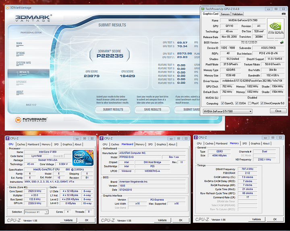This screenshot has height=231, width=290.
Task: Close the CPU-Z Mainboard window
Action: tap(186, 138)
